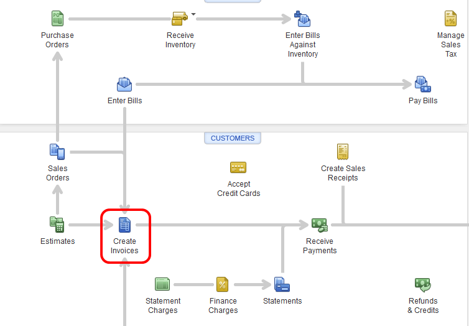The width and height of the screenshot is (469, 326).
Task: Click the Create Sales Receipts text label
Action: click(343, 173)
